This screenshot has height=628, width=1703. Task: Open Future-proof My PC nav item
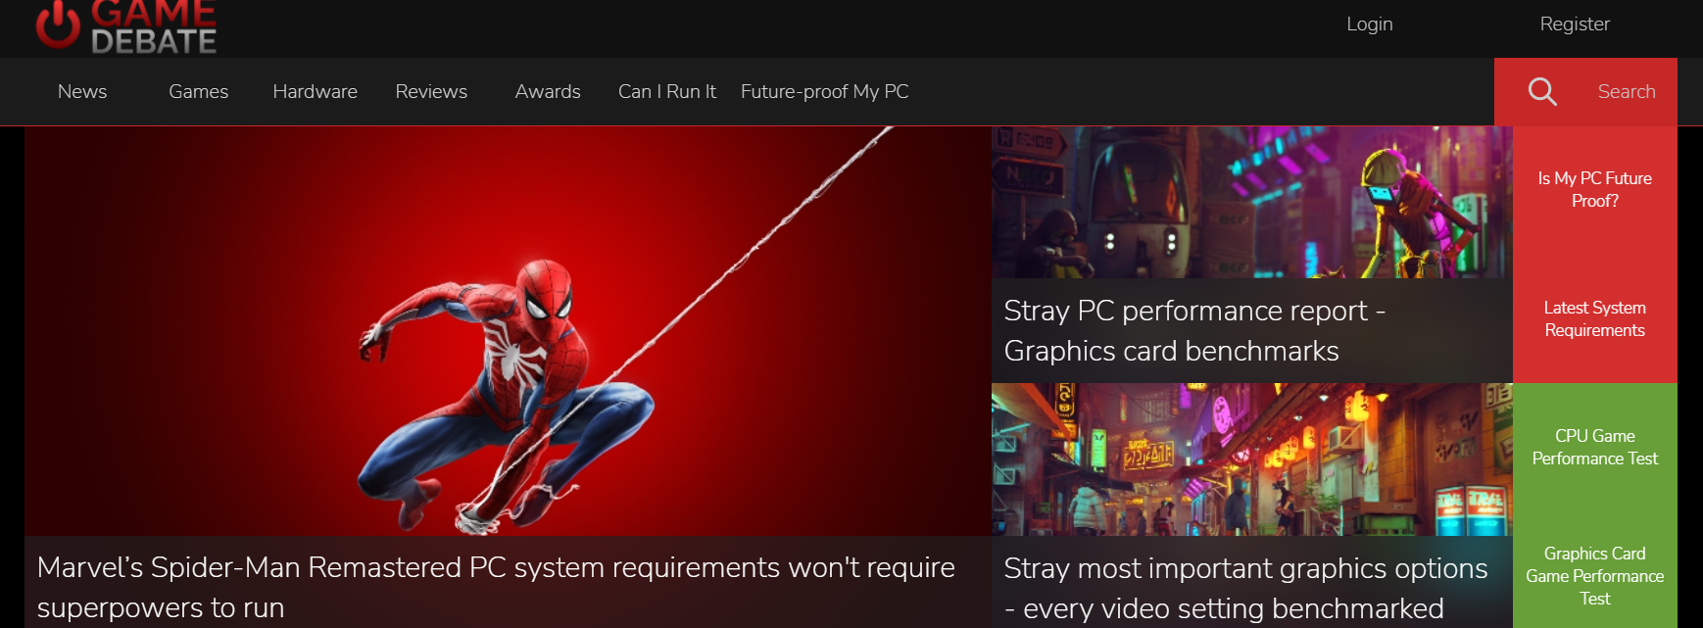click(824, 91)
